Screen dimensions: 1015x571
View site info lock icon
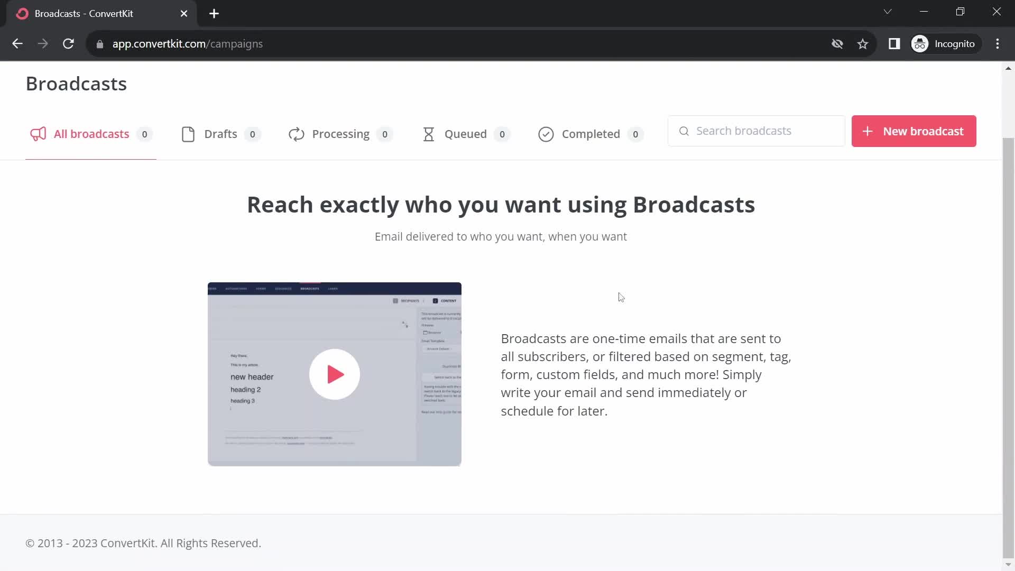coord(100,44)
